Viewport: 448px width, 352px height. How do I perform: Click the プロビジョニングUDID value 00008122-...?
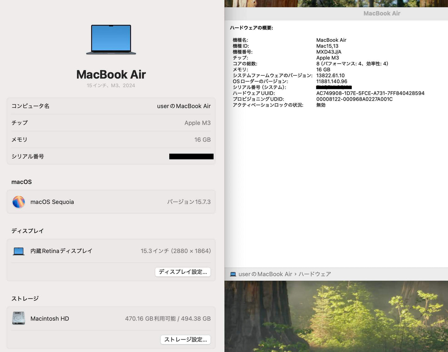354,99
